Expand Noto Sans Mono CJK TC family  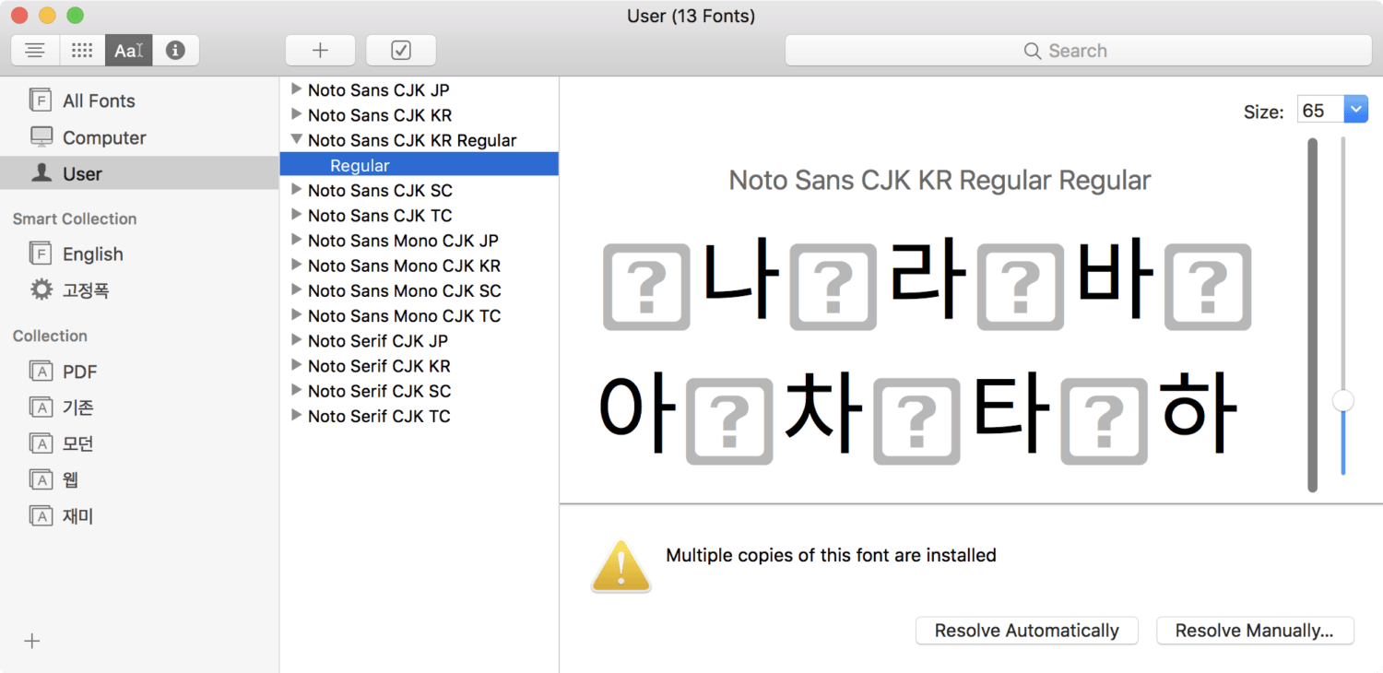296,315
